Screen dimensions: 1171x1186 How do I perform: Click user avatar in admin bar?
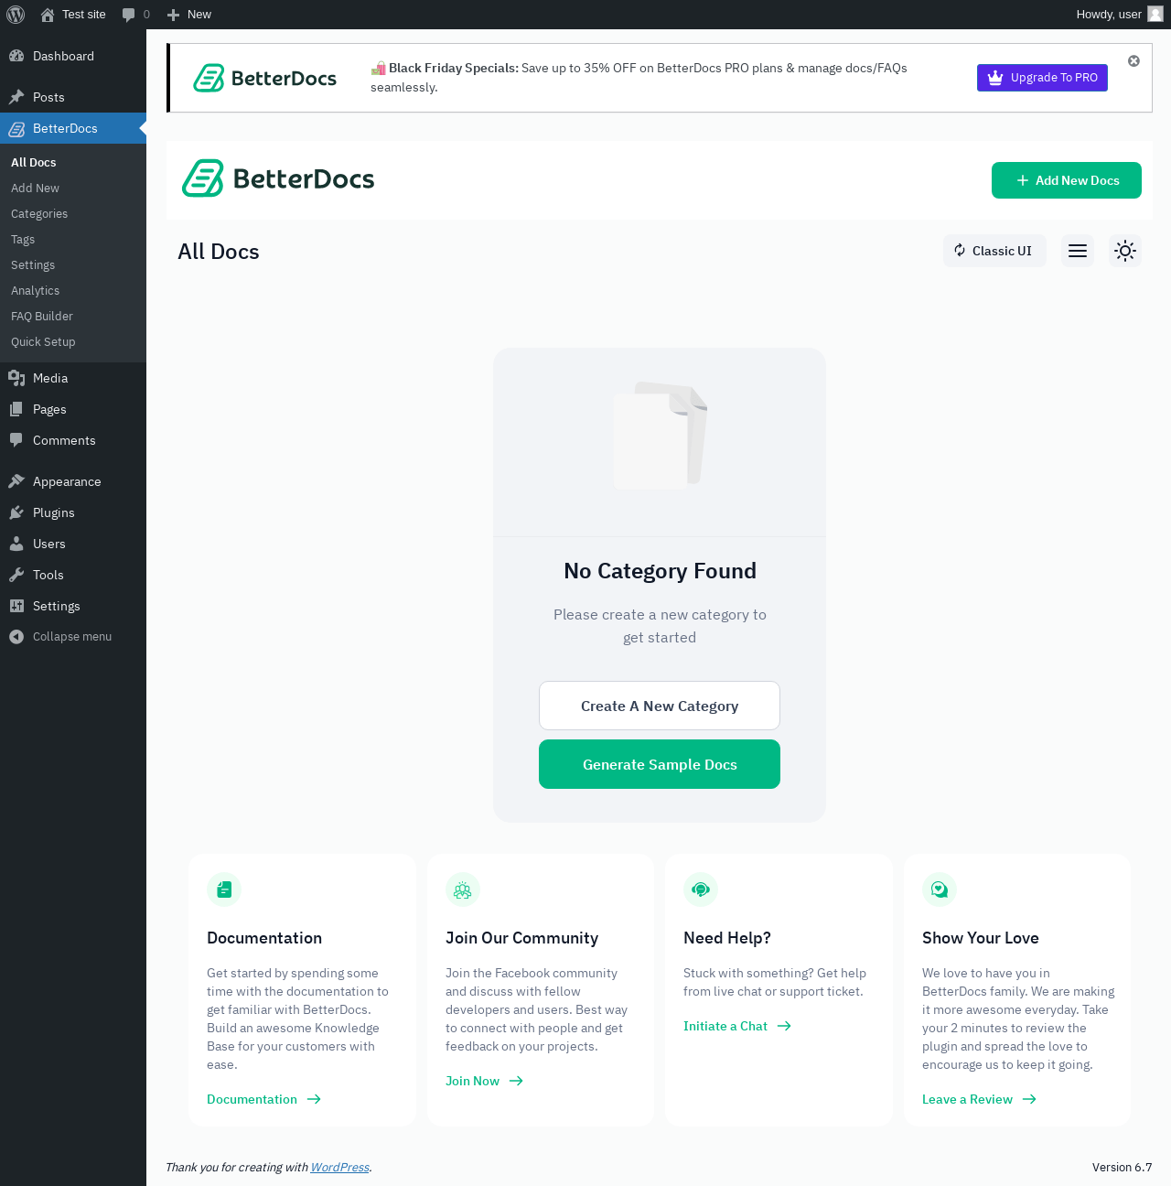point(1155,15)
